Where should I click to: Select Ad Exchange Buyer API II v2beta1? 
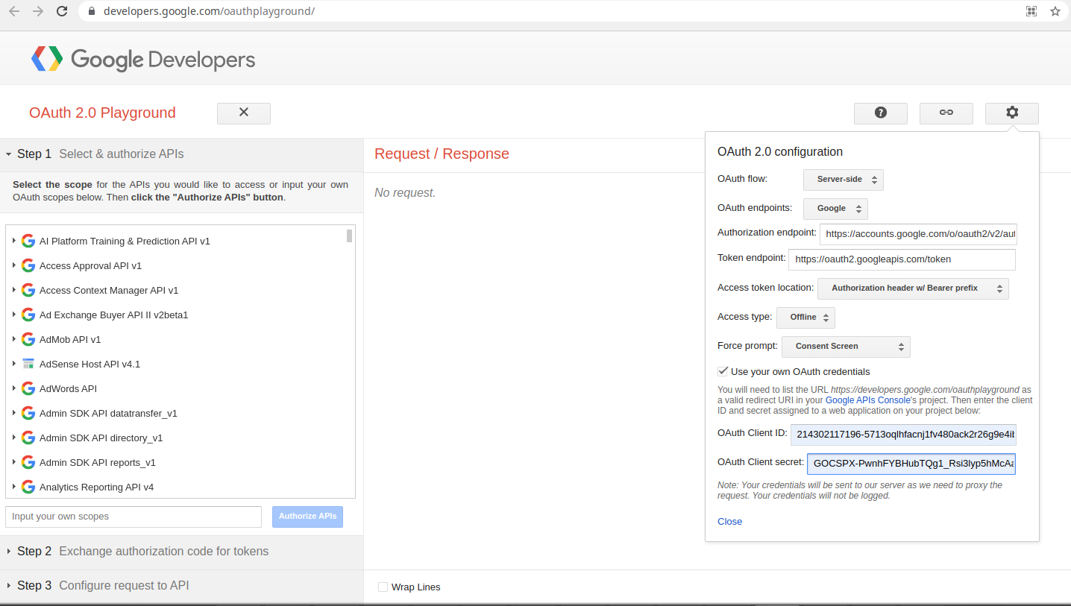pyautogui.click(x=113, y=315)
